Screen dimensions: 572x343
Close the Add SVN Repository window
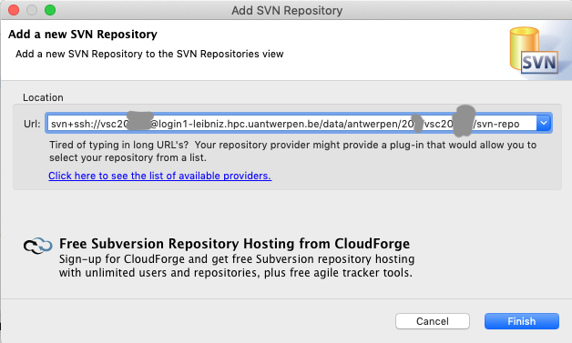pyautogui.click(x=14, y=10)
